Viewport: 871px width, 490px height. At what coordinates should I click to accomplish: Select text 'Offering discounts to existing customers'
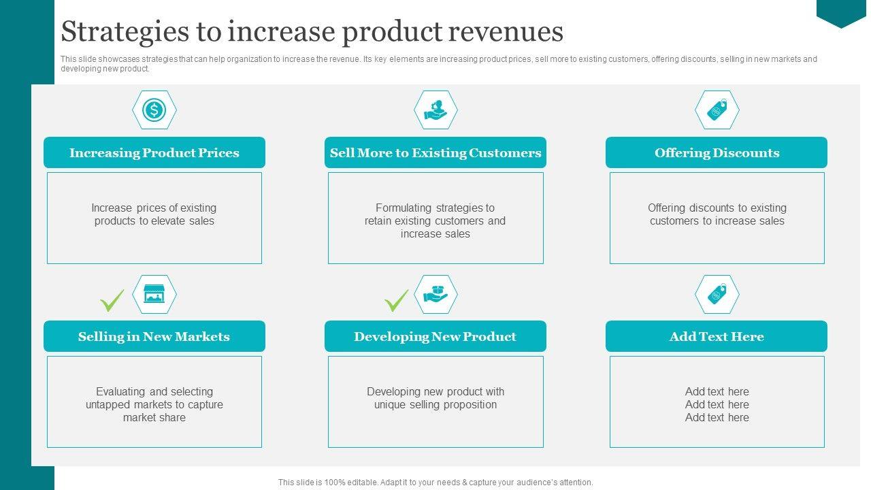click(x=717, y=214)
